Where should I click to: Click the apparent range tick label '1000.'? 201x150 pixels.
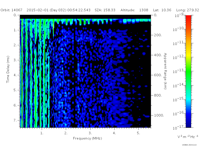pyautogui.click(x=159, y=115)
